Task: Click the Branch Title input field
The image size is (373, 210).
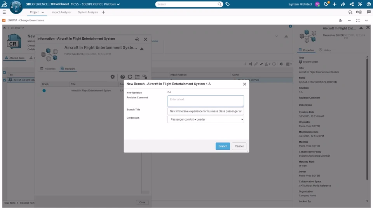Action: (x=206, y=111)
